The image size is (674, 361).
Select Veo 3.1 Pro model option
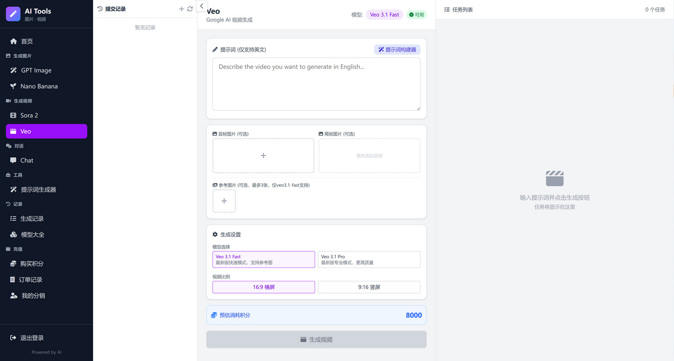pyautogui.click(x=369, y=259)
